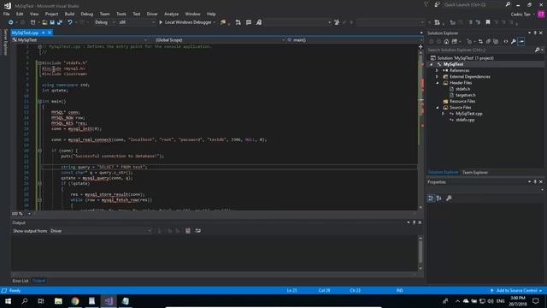Switch to the Error List tab
Screen dimensions: 547x308
(21, 281)
